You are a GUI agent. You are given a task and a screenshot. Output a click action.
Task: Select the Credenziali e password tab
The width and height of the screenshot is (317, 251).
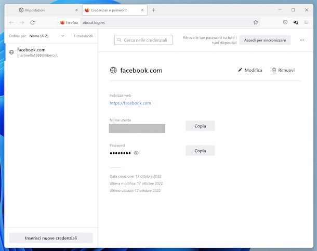click(x=115, y=10)
